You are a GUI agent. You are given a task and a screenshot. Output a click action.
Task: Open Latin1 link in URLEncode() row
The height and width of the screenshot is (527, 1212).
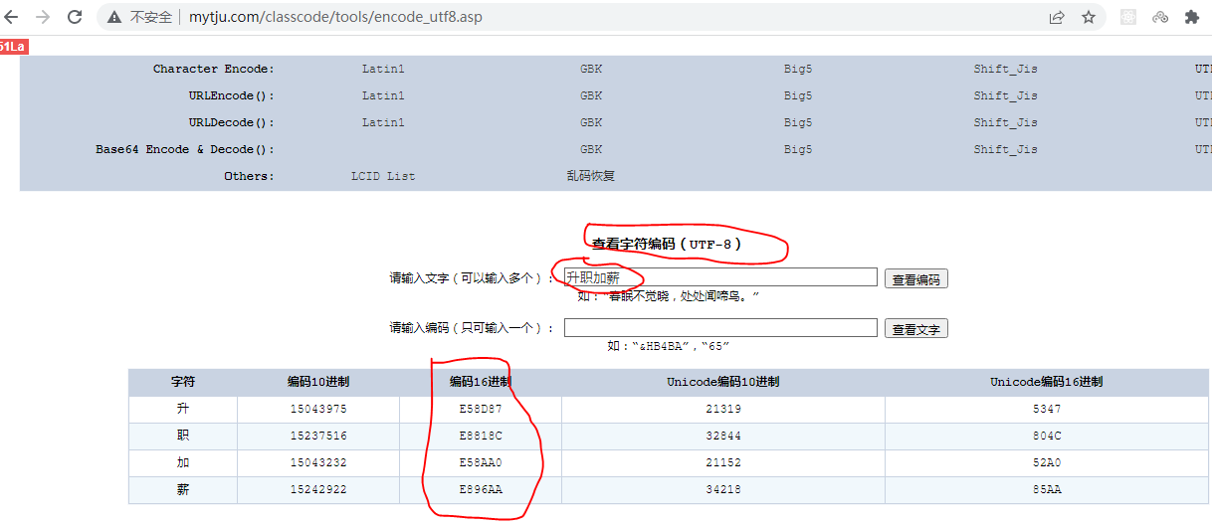pyautogui.click(x=383, y=95)
